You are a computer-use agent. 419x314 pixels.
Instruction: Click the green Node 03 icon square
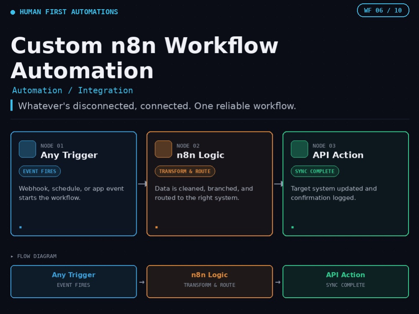(299, 149)
